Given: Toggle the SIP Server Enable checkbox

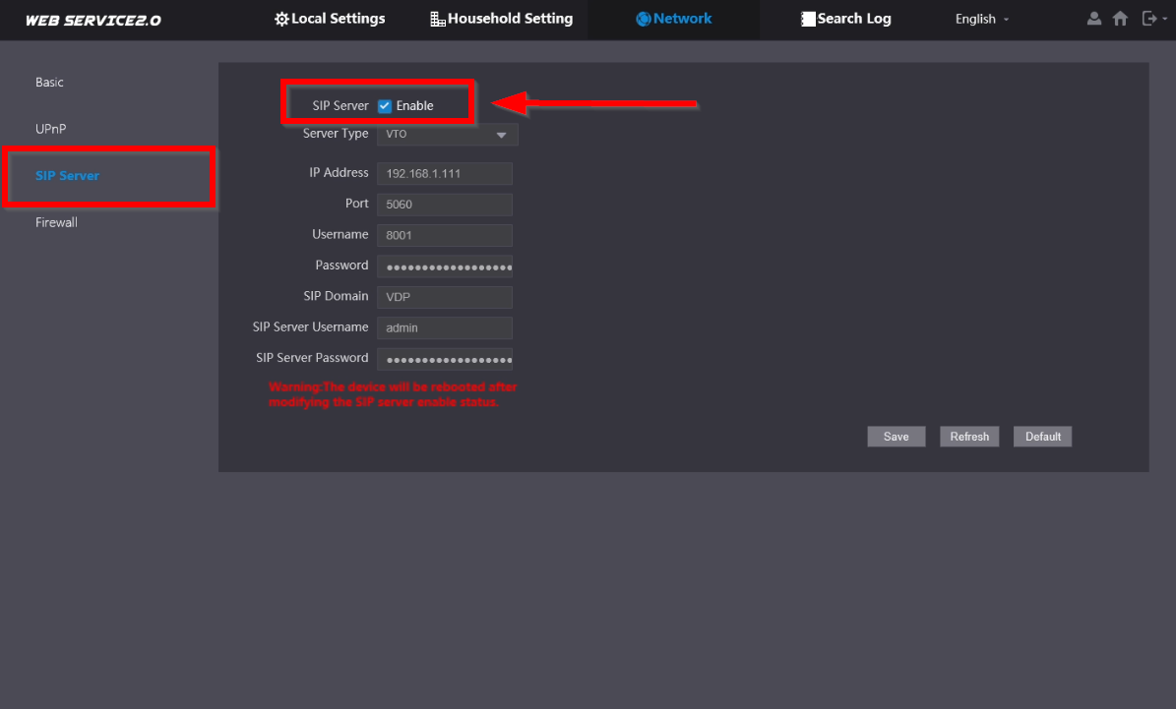Looking at the screenshot, I should click(x=385, y=105).
